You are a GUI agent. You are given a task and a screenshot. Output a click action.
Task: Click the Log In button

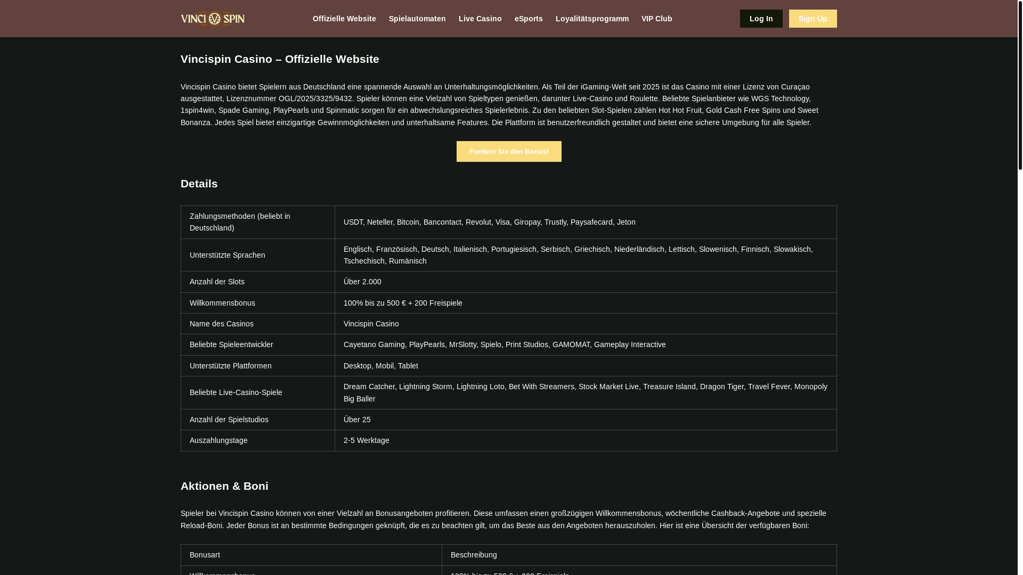point(761,19)
